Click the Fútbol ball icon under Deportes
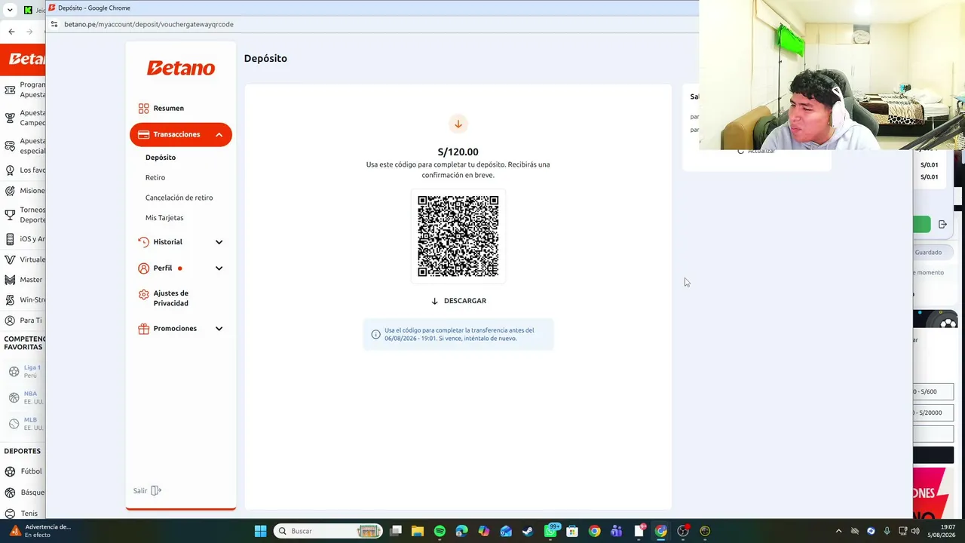This screenshot has height=543, width=965. coord(10,471)
